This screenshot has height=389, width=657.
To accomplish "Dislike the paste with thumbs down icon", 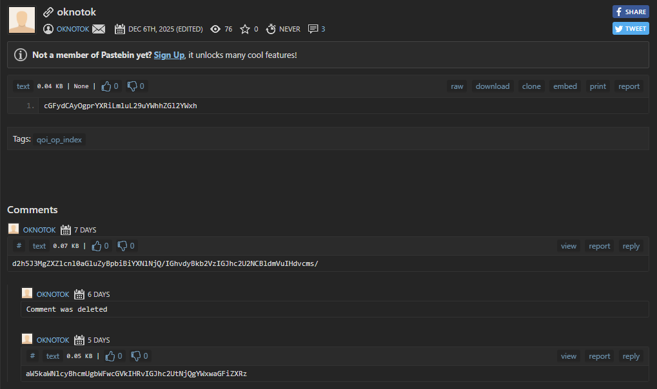I will (132, 86).
